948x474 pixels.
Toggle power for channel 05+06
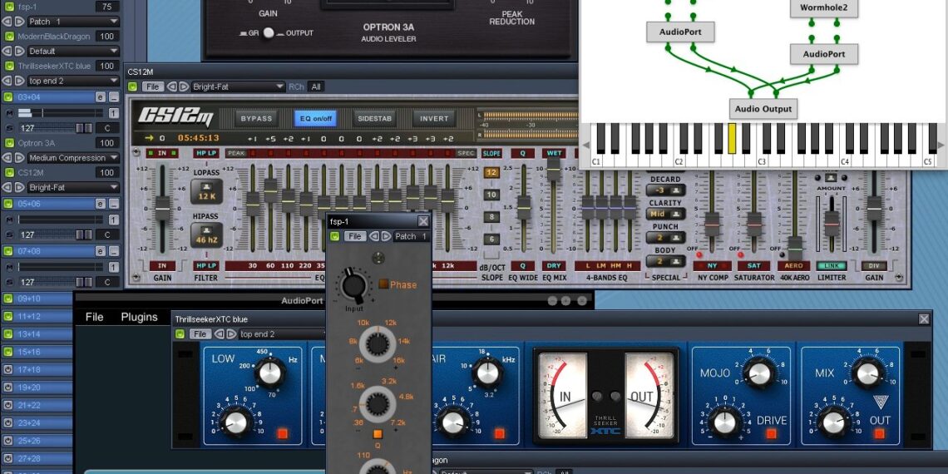pyautogui.click(x=8, y=204)
